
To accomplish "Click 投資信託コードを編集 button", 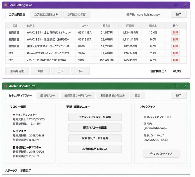I will point(95,138).
